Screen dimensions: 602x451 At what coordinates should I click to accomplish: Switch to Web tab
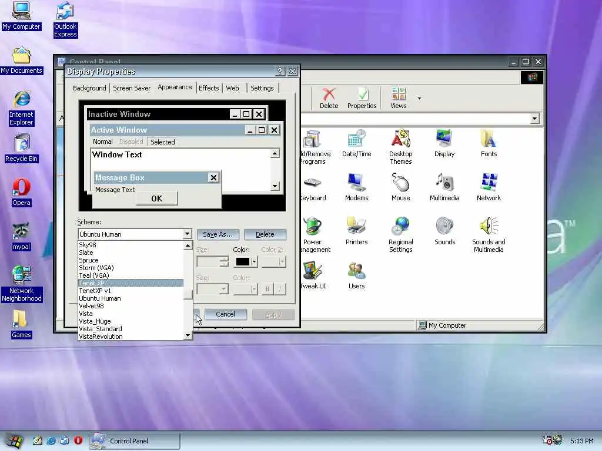[x=232, y=88]
